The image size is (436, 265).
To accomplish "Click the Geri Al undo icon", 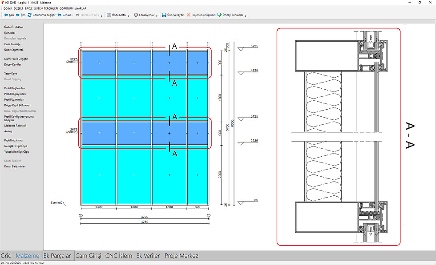I will click(x=59, y=15).
